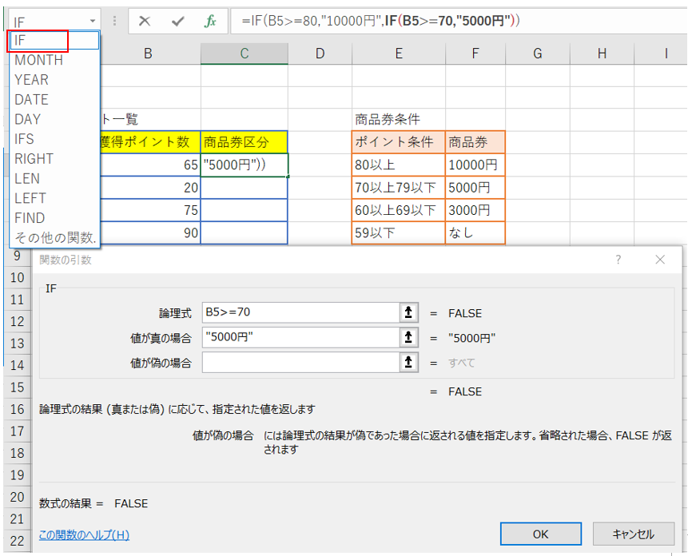Click collapse icon next to 論理式 field
688x556 pixels.
[x=408, y=313]
